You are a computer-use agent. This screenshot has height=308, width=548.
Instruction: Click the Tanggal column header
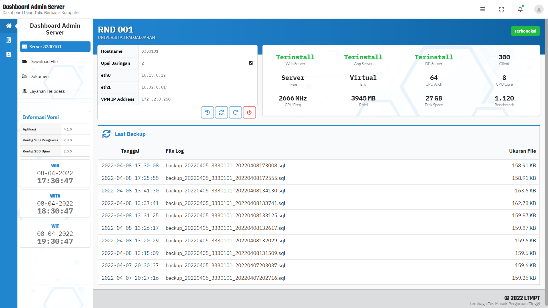tap(130, 151)
